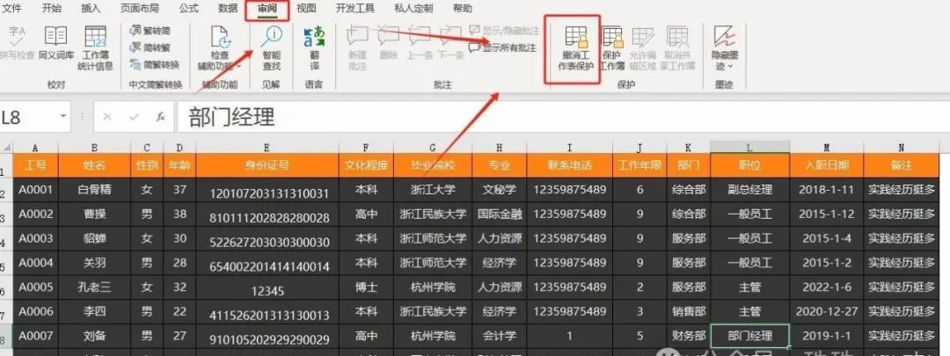Open the 同义词库 thesaurus tool
Screen dimensions: 950x356
point(55,44)
